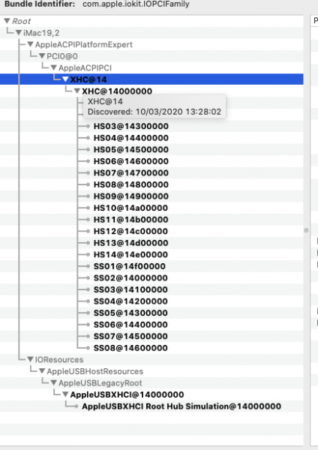Select port SS03@14100000

tap(130, 289)
